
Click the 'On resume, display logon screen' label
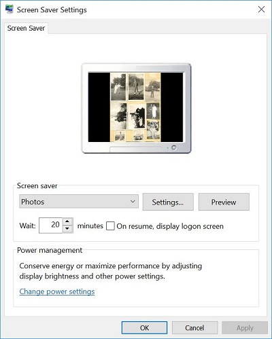pyautogui.click(x=170, y=226)
